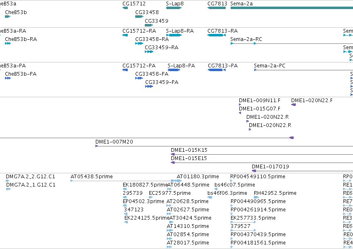Click AT01180.3prime EST label
Screen dimensions: 353x249
click(x=198, y=177)
